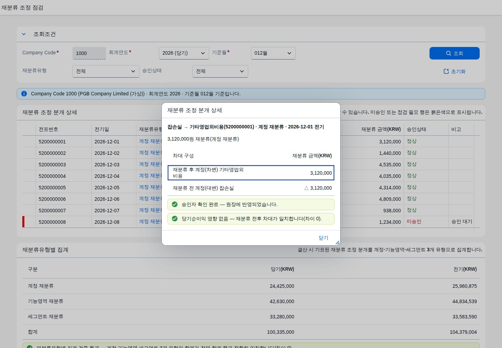Click amount 4,809,000 in main table
The width and height of the screenshot is (502, 348).
click(390, 199)
